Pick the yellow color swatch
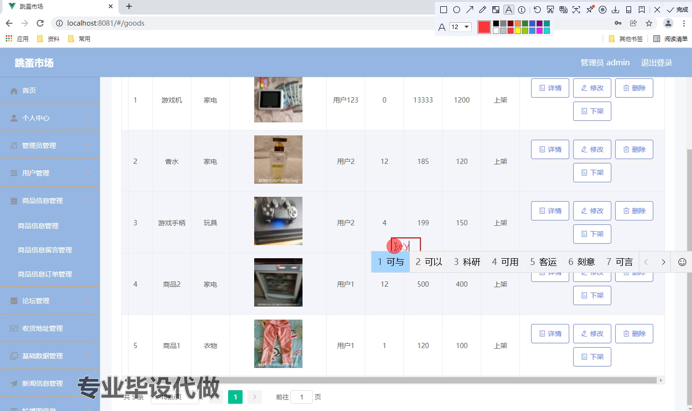The height and width of the screenshot is (411, 692). 518,30
